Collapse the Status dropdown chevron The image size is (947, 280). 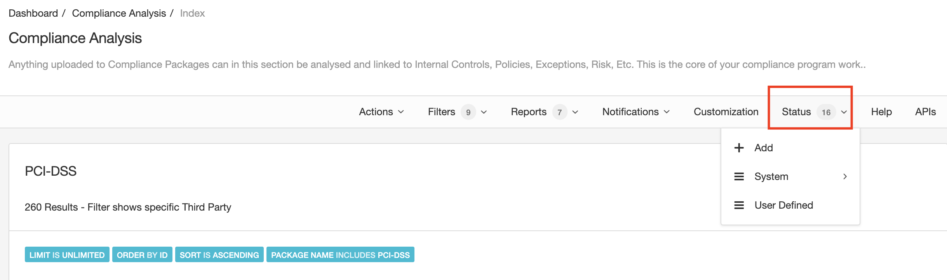[x=843, y=112]
